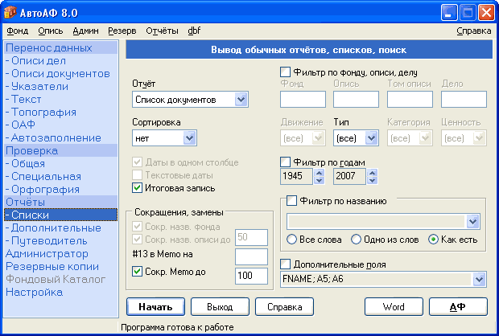Open the Резерв menu
This screenshot has height=336, width=499.
pyautogui.click(x=122, y=31)
